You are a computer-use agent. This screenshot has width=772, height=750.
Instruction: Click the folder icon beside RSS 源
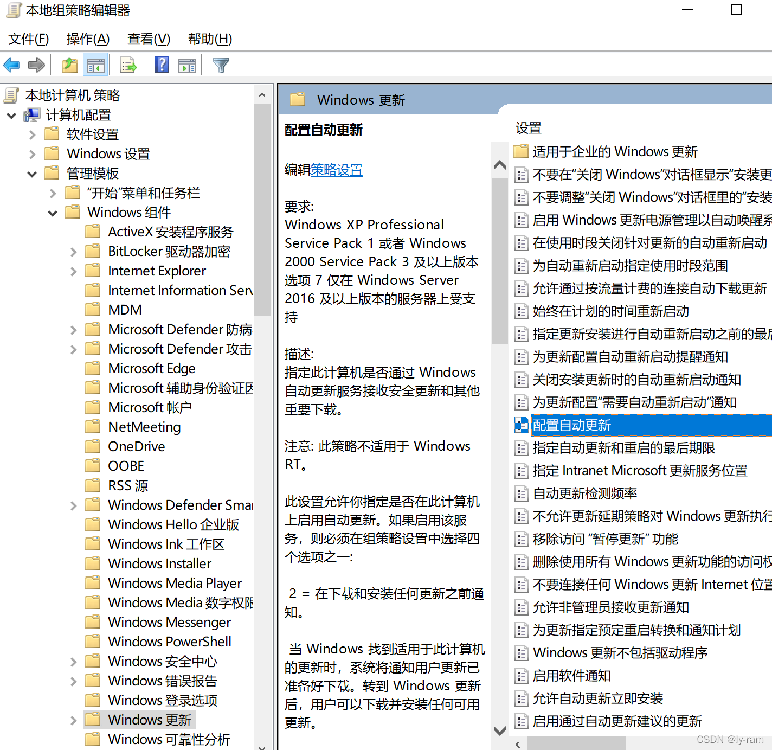(x=93, y=485)
